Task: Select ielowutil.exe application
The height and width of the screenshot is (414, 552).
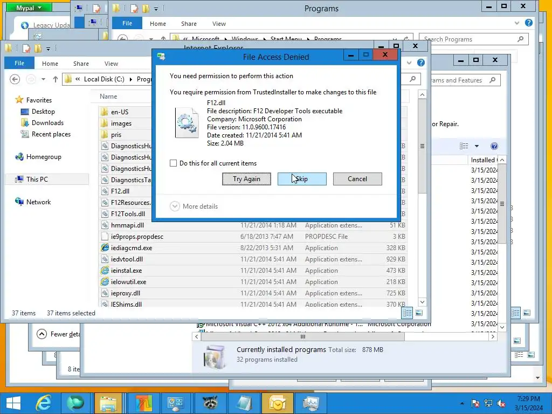Action: point(128,281)
